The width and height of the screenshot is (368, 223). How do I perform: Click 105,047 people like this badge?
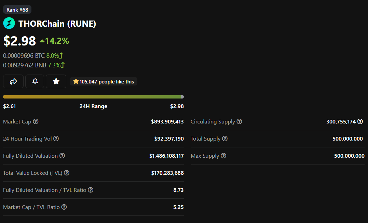click(x=104, y=81)
